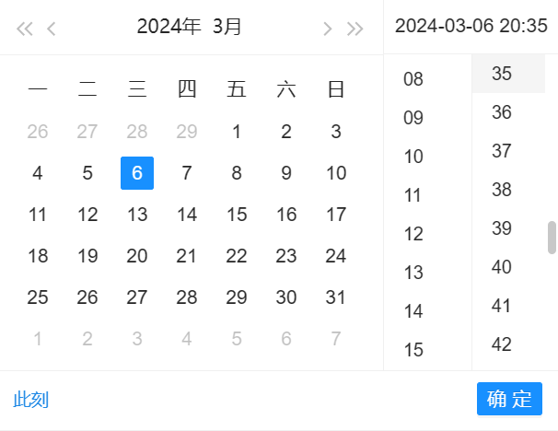
Task: Choose minute 40 in minutes column
Action: (x=502, y=267)
